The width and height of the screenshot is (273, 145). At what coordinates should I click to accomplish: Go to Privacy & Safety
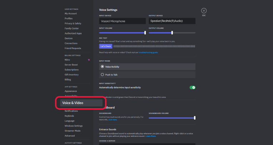[x=73, y=24]
